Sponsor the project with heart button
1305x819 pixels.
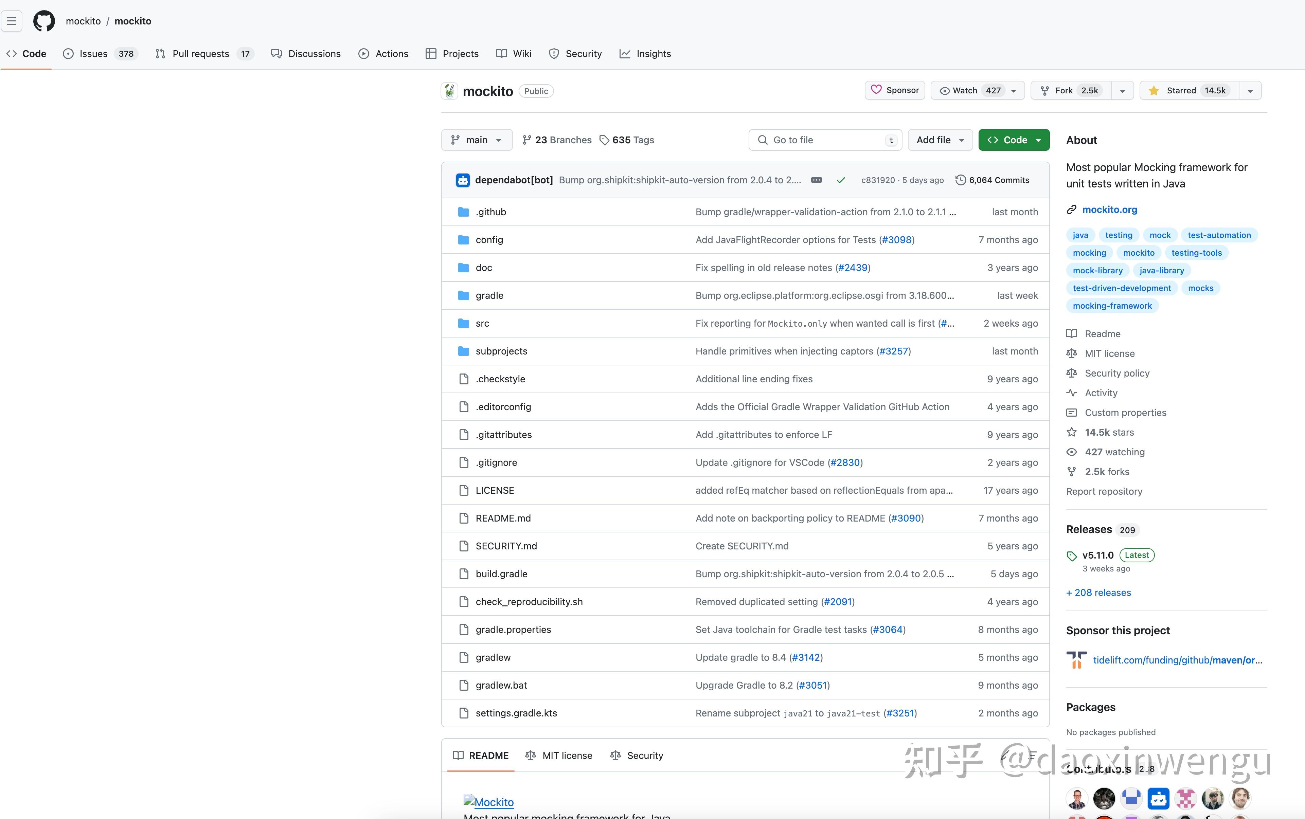point(894,90)
